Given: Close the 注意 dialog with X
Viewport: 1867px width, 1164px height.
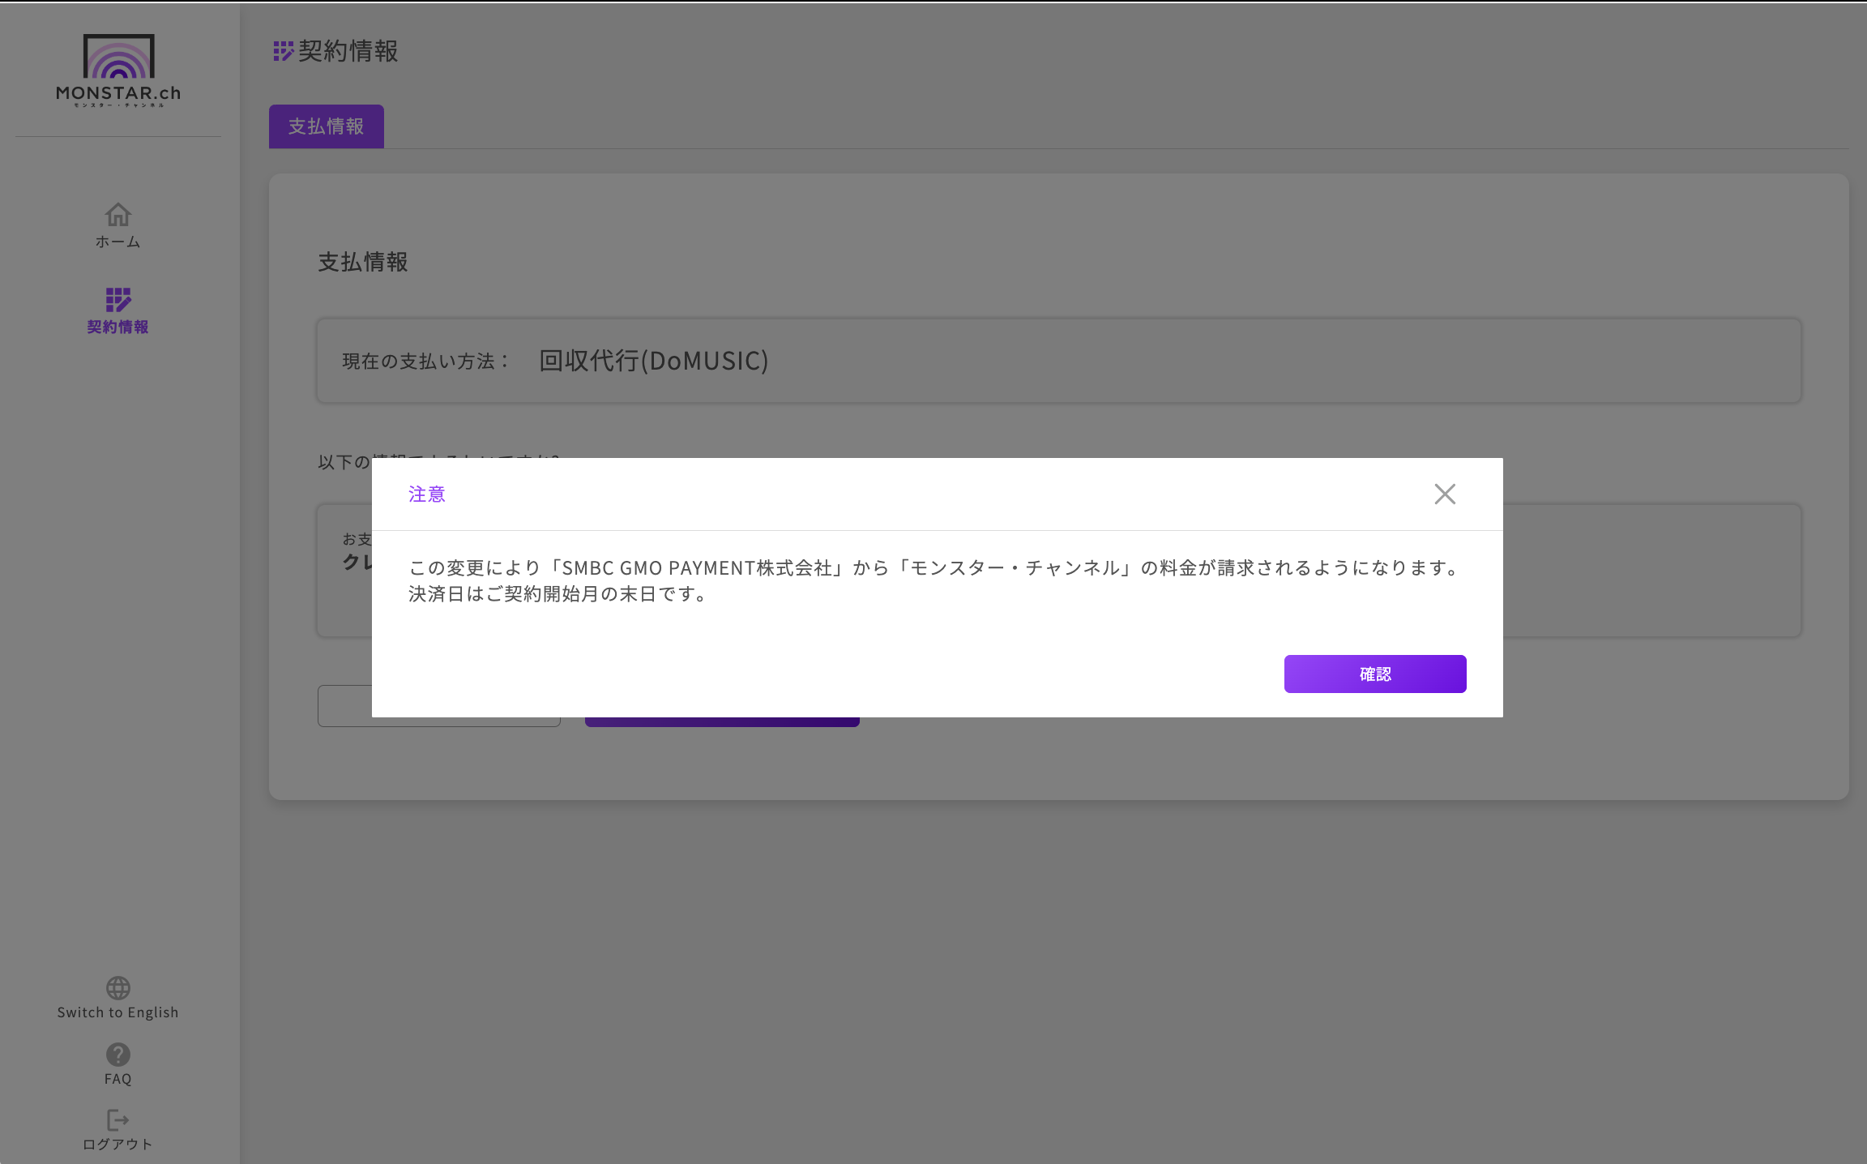Looking at the screenshot, I should tap(1445, 494).
